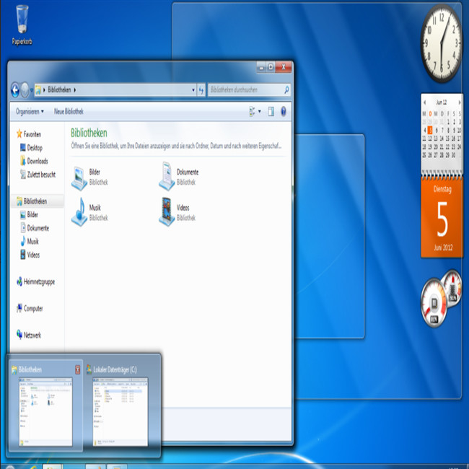Open recent pages arrow beside forward button
469x469 pixels.
[x=32, y=90]
